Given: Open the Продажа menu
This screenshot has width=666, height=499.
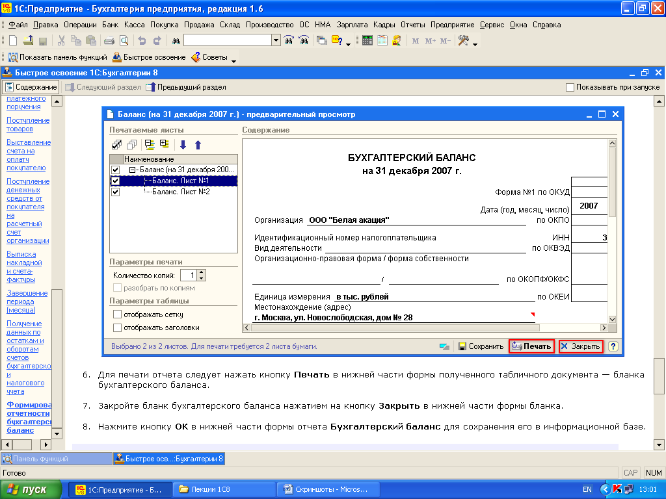Looking at the screenshot, I should coord(199,25).
